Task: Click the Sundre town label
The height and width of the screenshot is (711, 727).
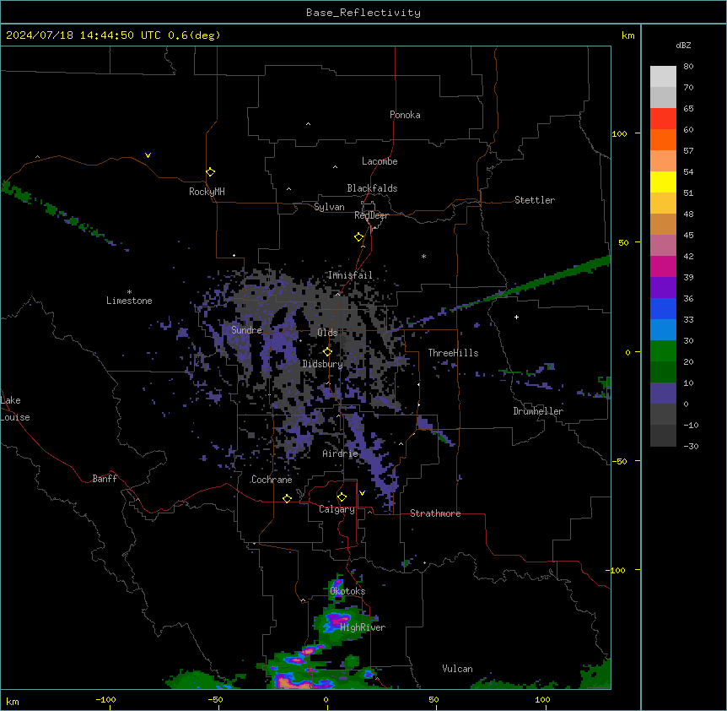Action: (246, 330)
